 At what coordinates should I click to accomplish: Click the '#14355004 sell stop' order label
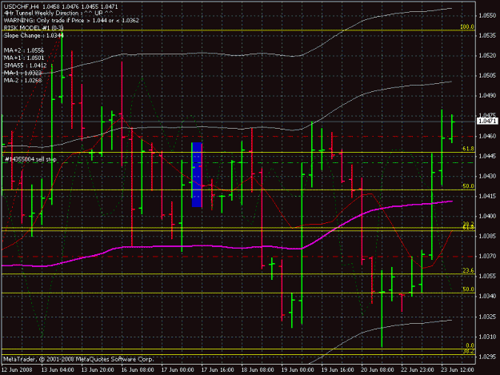[30, 159]
